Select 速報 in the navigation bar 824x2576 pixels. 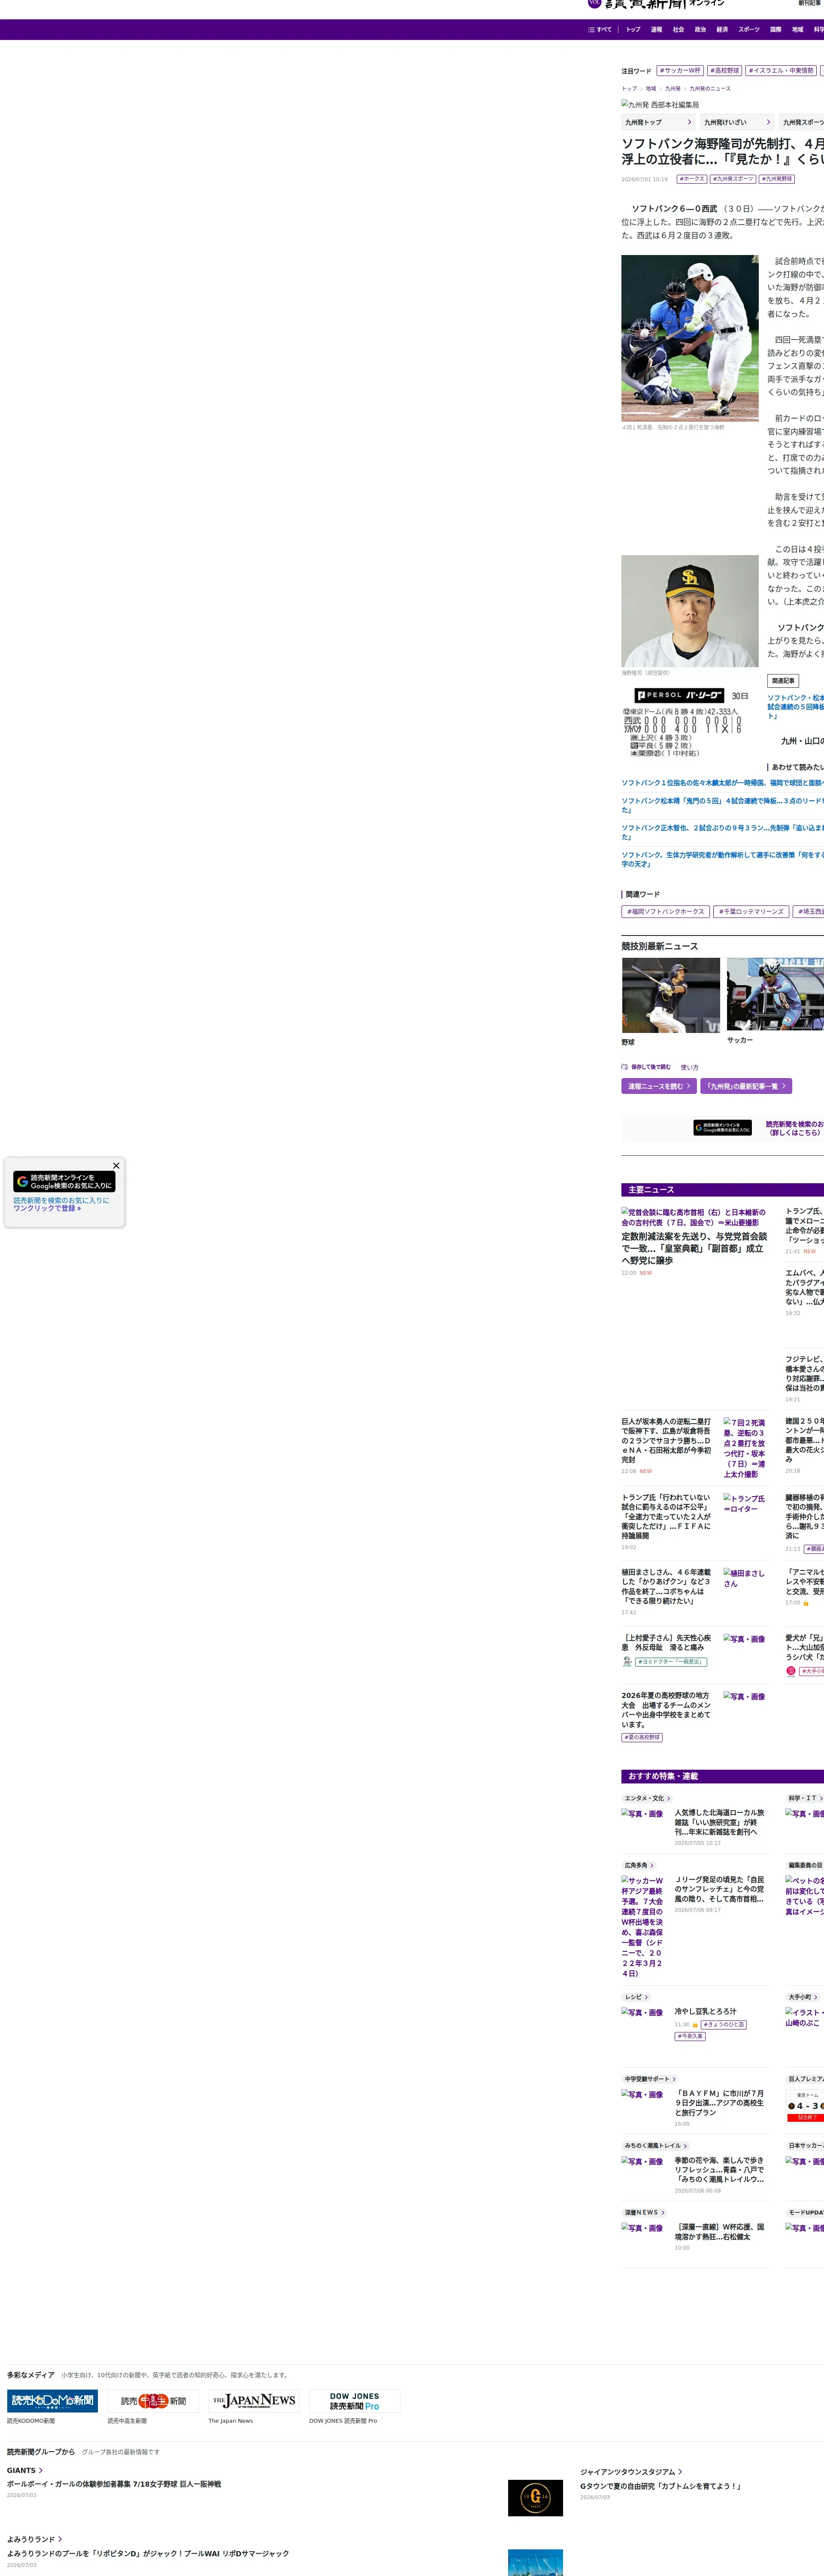(x=656, y=30)
